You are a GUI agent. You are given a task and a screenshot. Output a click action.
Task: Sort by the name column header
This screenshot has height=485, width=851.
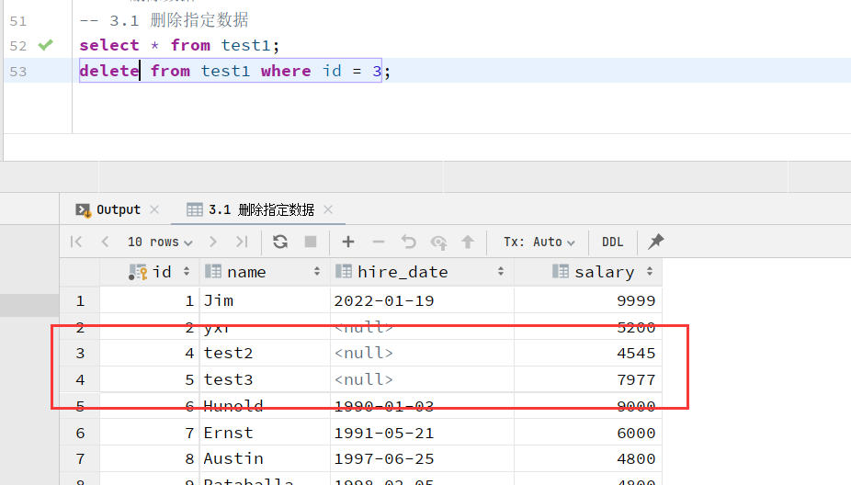265,272
